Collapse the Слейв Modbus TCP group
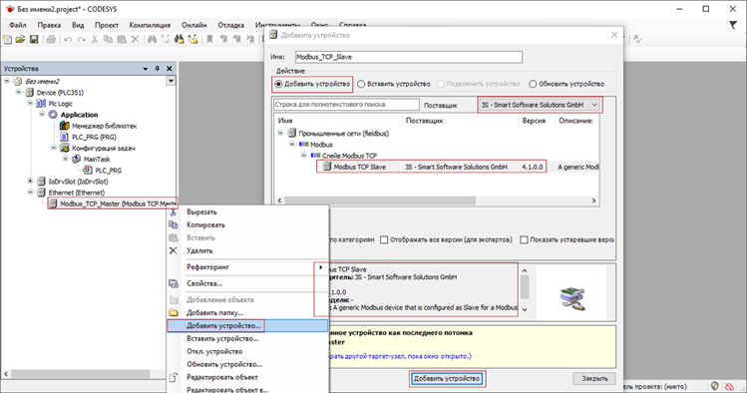 [303, 155]
